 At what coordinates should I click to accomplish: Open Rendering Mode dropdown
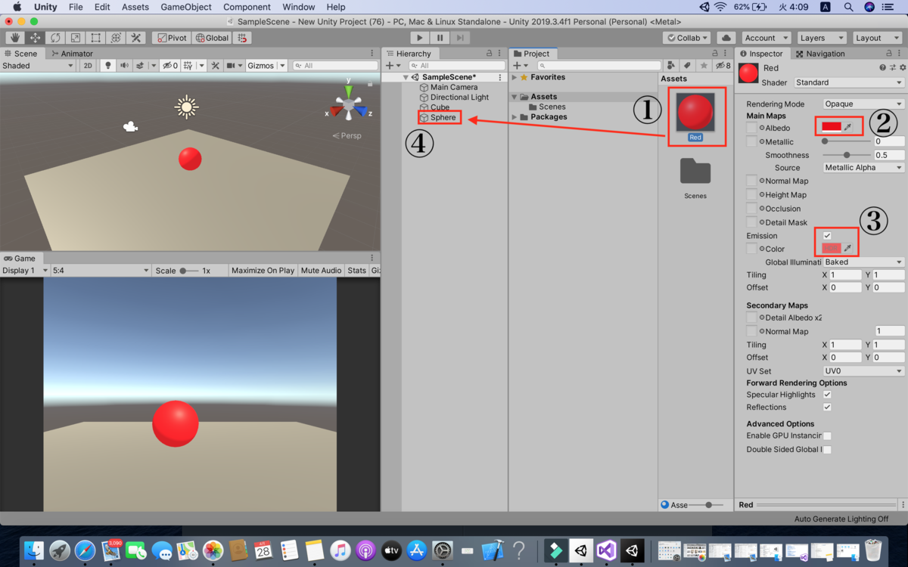coord(863,104)
